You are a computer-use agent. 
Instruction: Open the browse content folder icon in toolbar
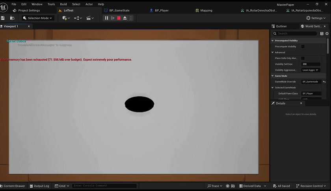12,18
